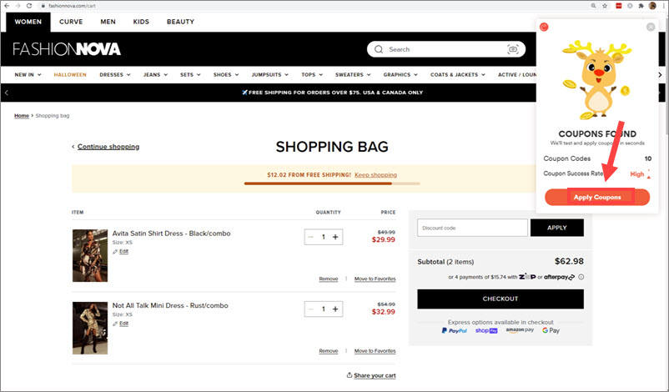Image resolution: width=669 pixels, height=392 pixels.
Task: Click the PayPal express option
Action: [x=455, y=330]
